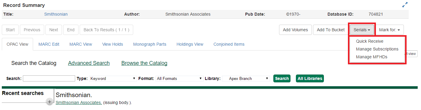The image size is (421, 110).
Task: Open the Mark for dropdown
Action: (x=389, y=30)
